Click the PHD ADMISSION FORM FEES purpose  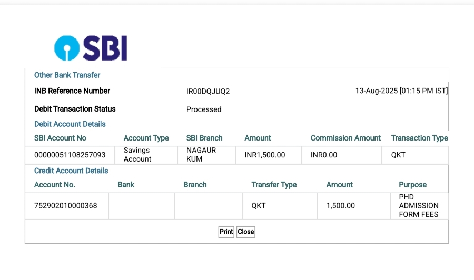point(418,206)
